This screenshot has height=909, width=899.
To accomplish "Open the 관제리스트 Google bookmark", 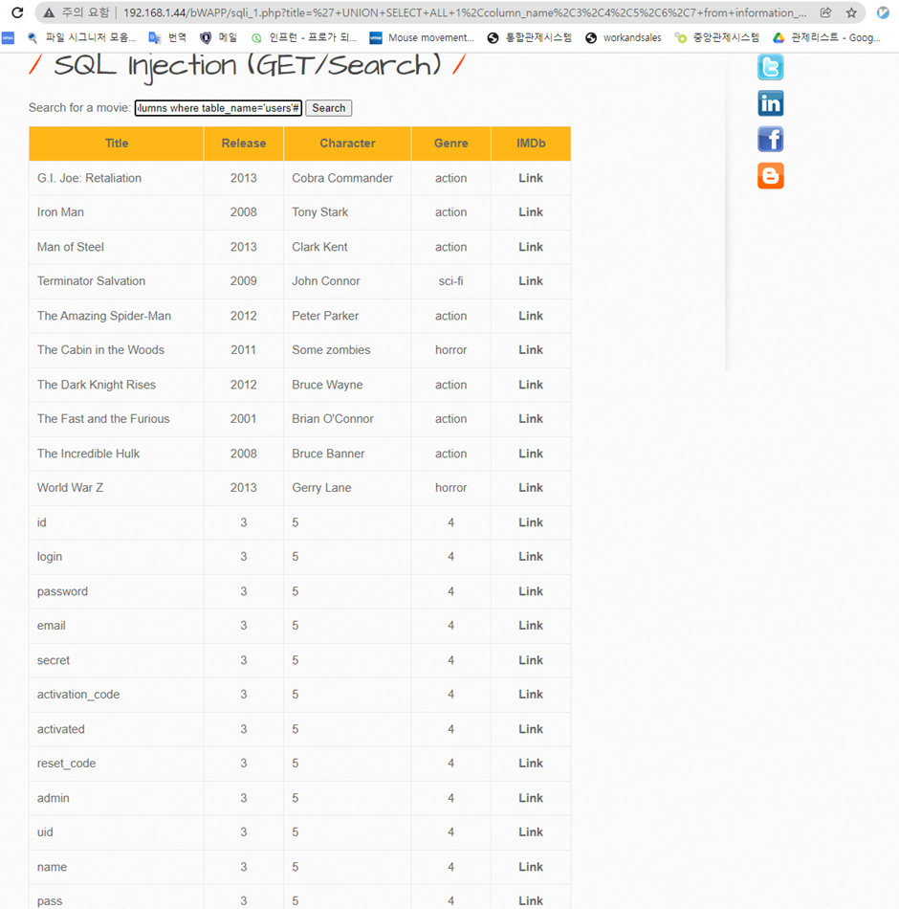I will (x=827, y=37).
